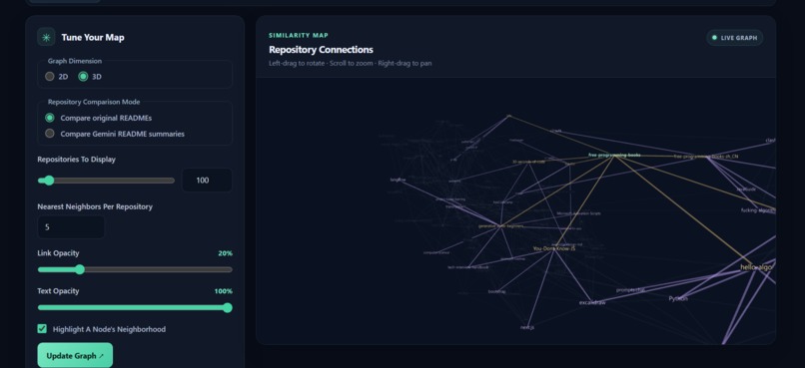
Task: Adjust the Link Opacity slider
Action: click(x=135, y=269)
